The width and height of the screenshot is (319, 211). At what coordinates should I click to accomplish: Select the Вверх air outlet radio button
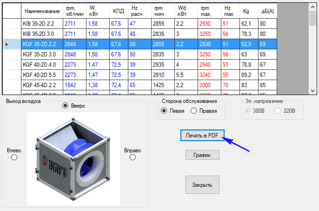pos(65,106)
